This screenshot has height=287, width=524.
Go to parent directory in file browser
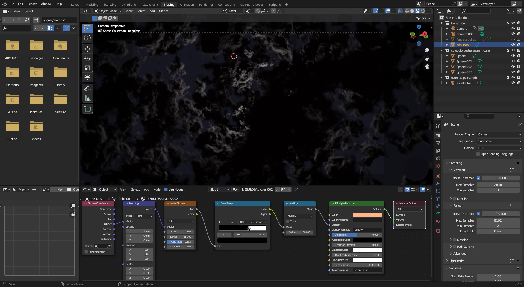coord(20,20)
